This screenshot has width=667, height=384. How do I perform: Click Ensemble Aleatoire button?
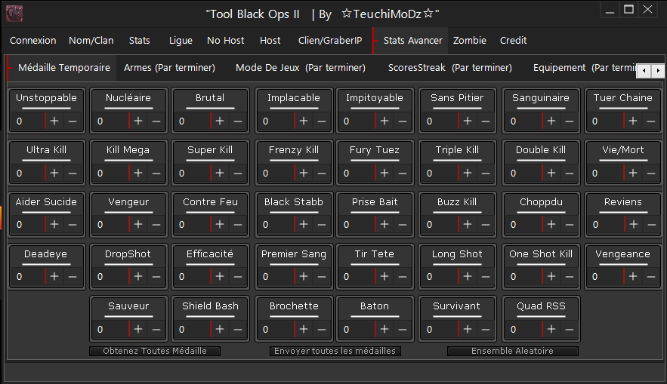click(x=513, y=351)
